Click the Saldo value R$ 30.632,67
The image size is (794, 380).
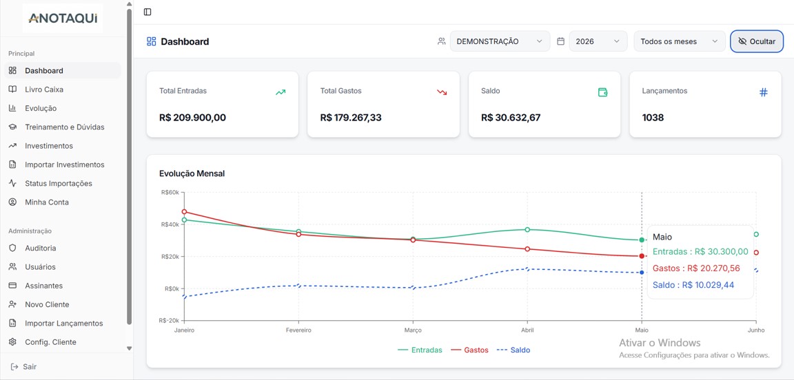511,118
